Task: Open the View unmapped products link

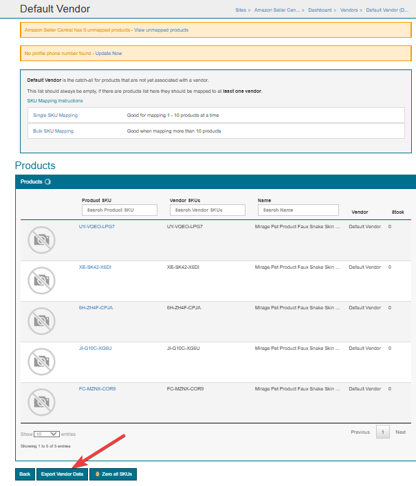Action: click(x=161, y=30)
